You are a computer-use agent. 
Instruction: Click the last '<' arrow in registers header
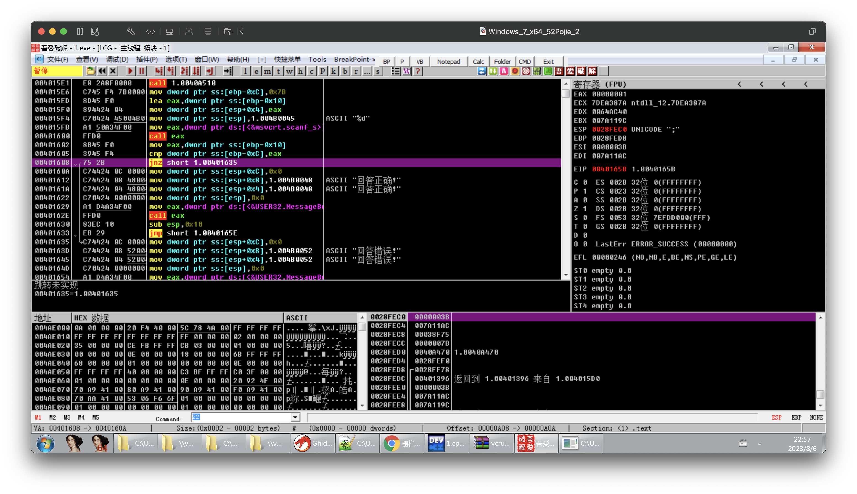click(x=805, y=84)
